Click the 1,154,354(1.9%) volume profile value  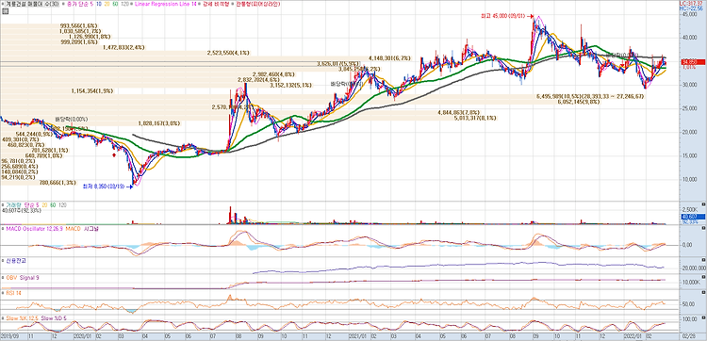tap(92, 91)
